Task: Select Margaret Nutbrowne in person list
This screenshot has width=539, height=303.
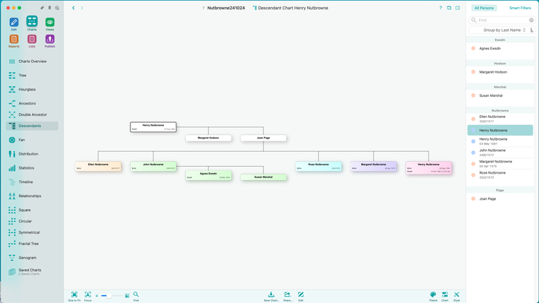Action: 500,164
